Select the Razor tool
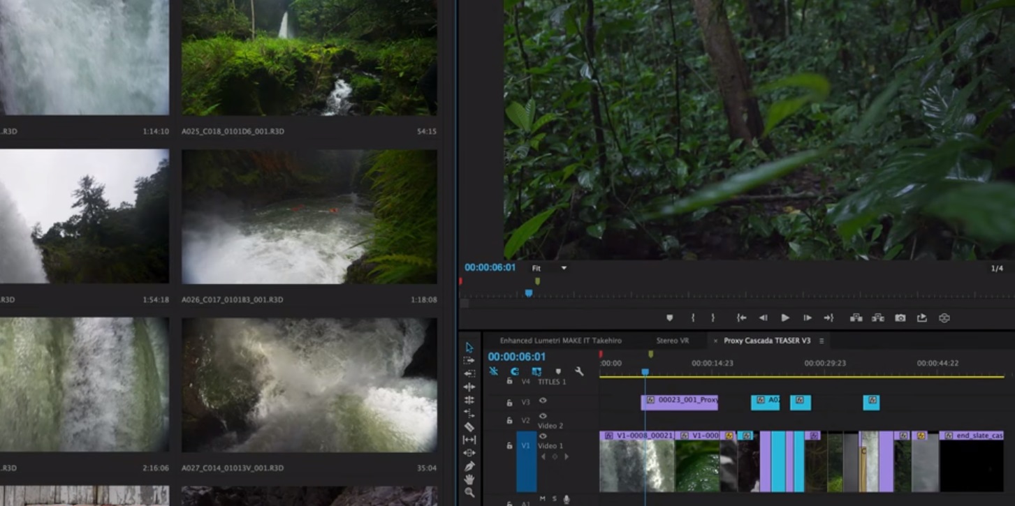The image size is (1015, 506). coord(469,426)
